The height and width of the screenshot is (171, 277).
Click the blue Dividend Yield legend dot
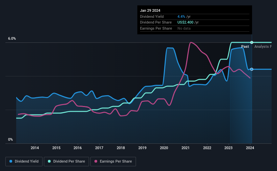click(x=11, y=161)
